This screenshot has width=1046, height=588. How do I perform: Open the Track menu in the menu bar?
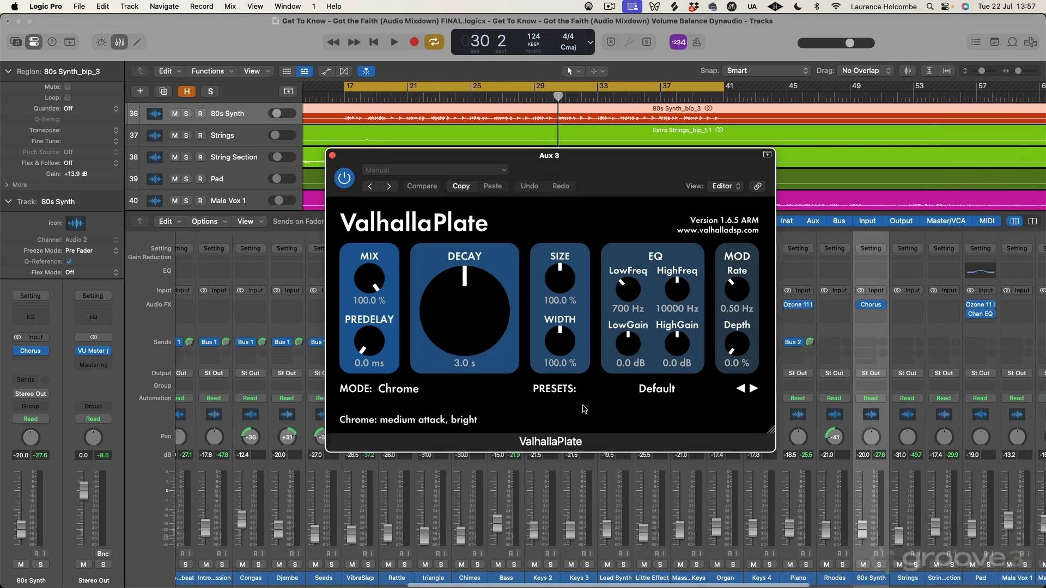point(129,6)
